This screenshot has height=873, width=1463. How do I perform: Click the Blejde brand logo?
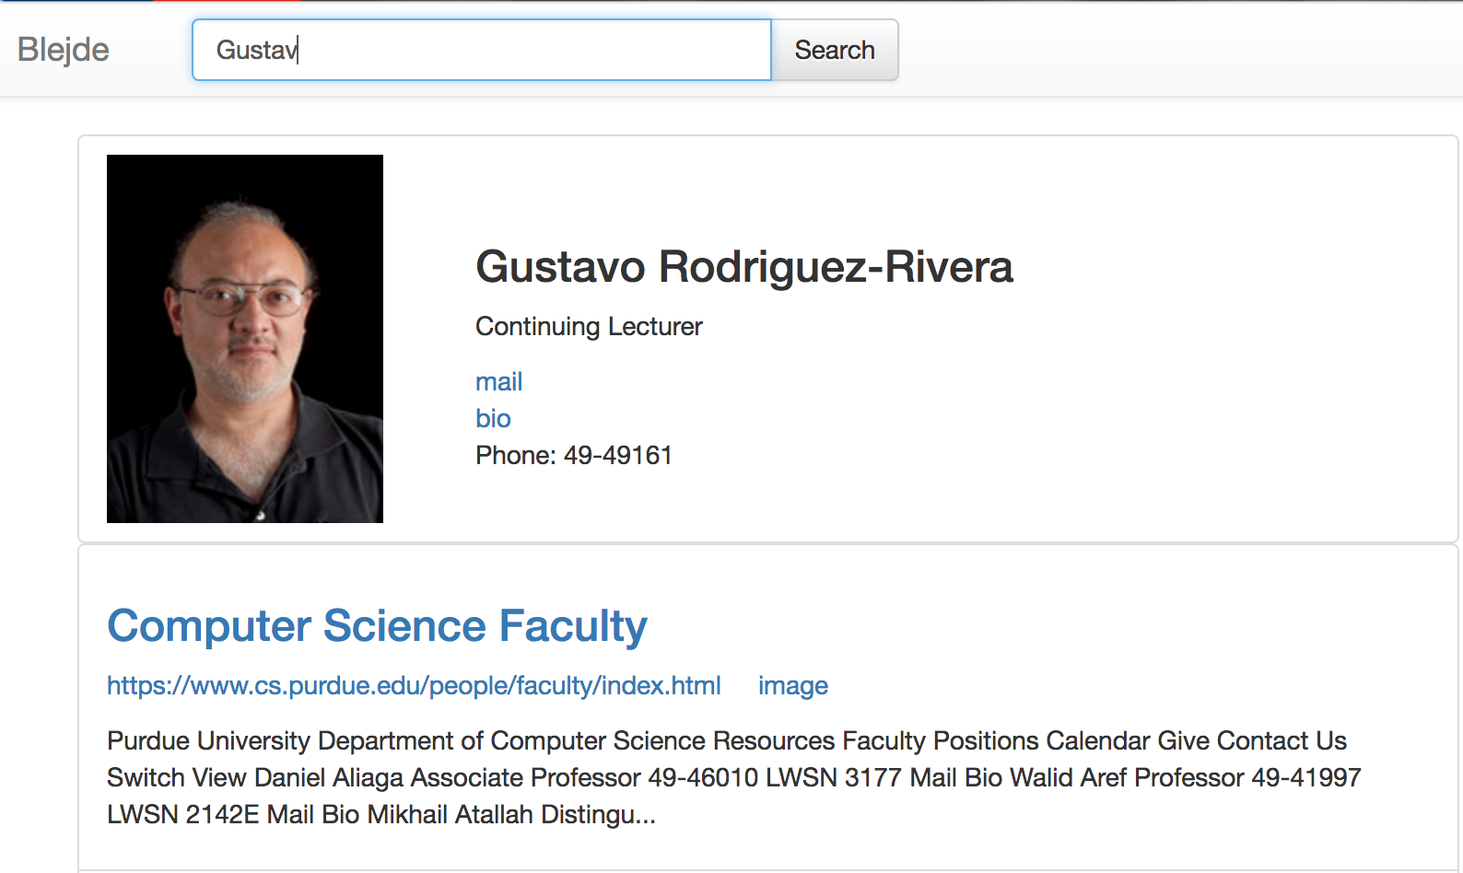pos(63,50)
